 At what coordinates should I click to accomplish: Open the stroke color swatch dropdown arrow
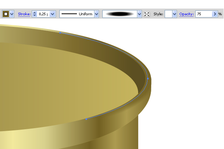[12, 14]
